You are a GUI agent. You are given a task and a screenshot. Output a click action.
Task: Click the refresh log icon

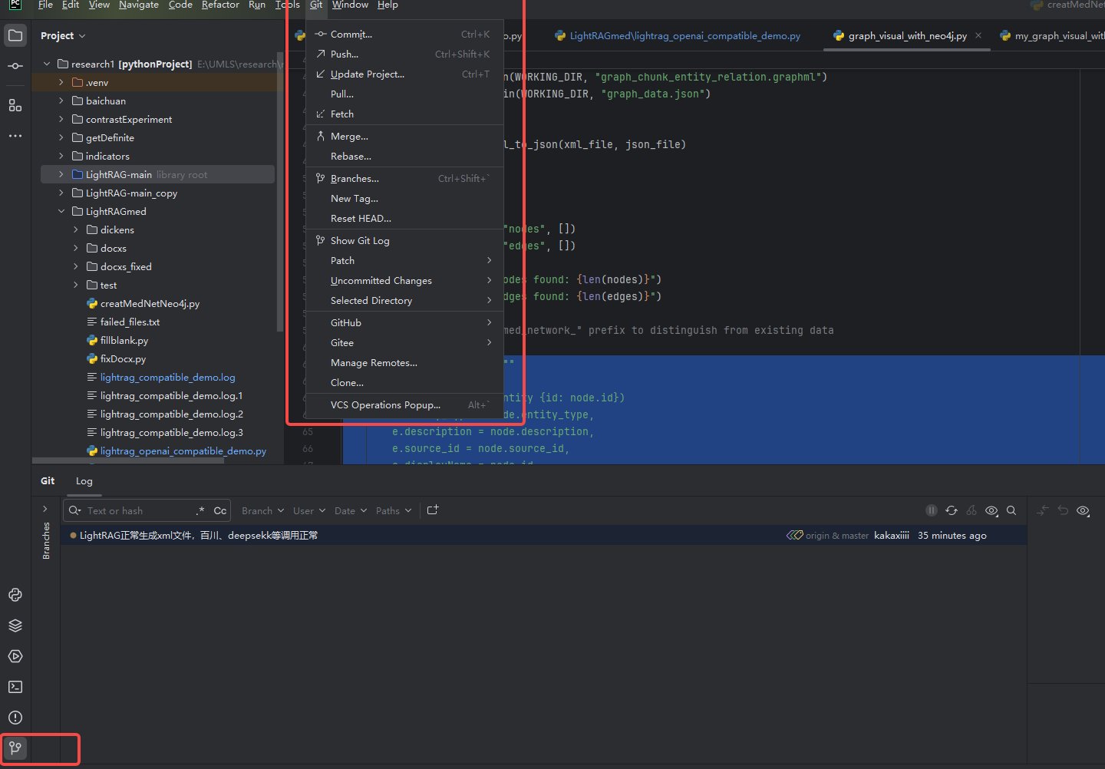click(952, 510)
